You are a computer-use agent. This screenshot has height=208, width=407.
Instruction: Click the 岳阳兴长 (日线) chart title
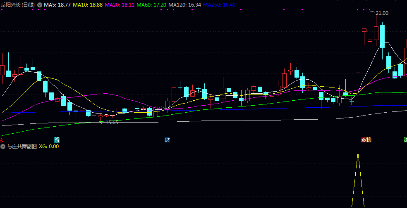click(x=18, y=5)
